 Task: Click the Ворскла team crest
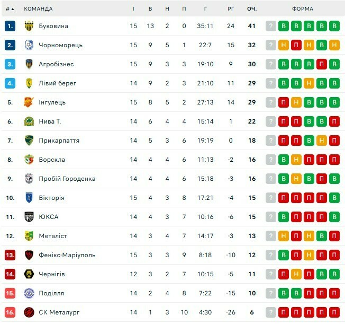click(x=29, y=160)
